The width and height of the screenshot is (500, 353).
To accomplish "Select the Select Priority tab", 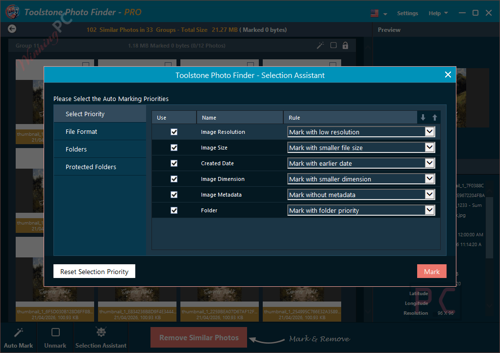I will point(100,114).
